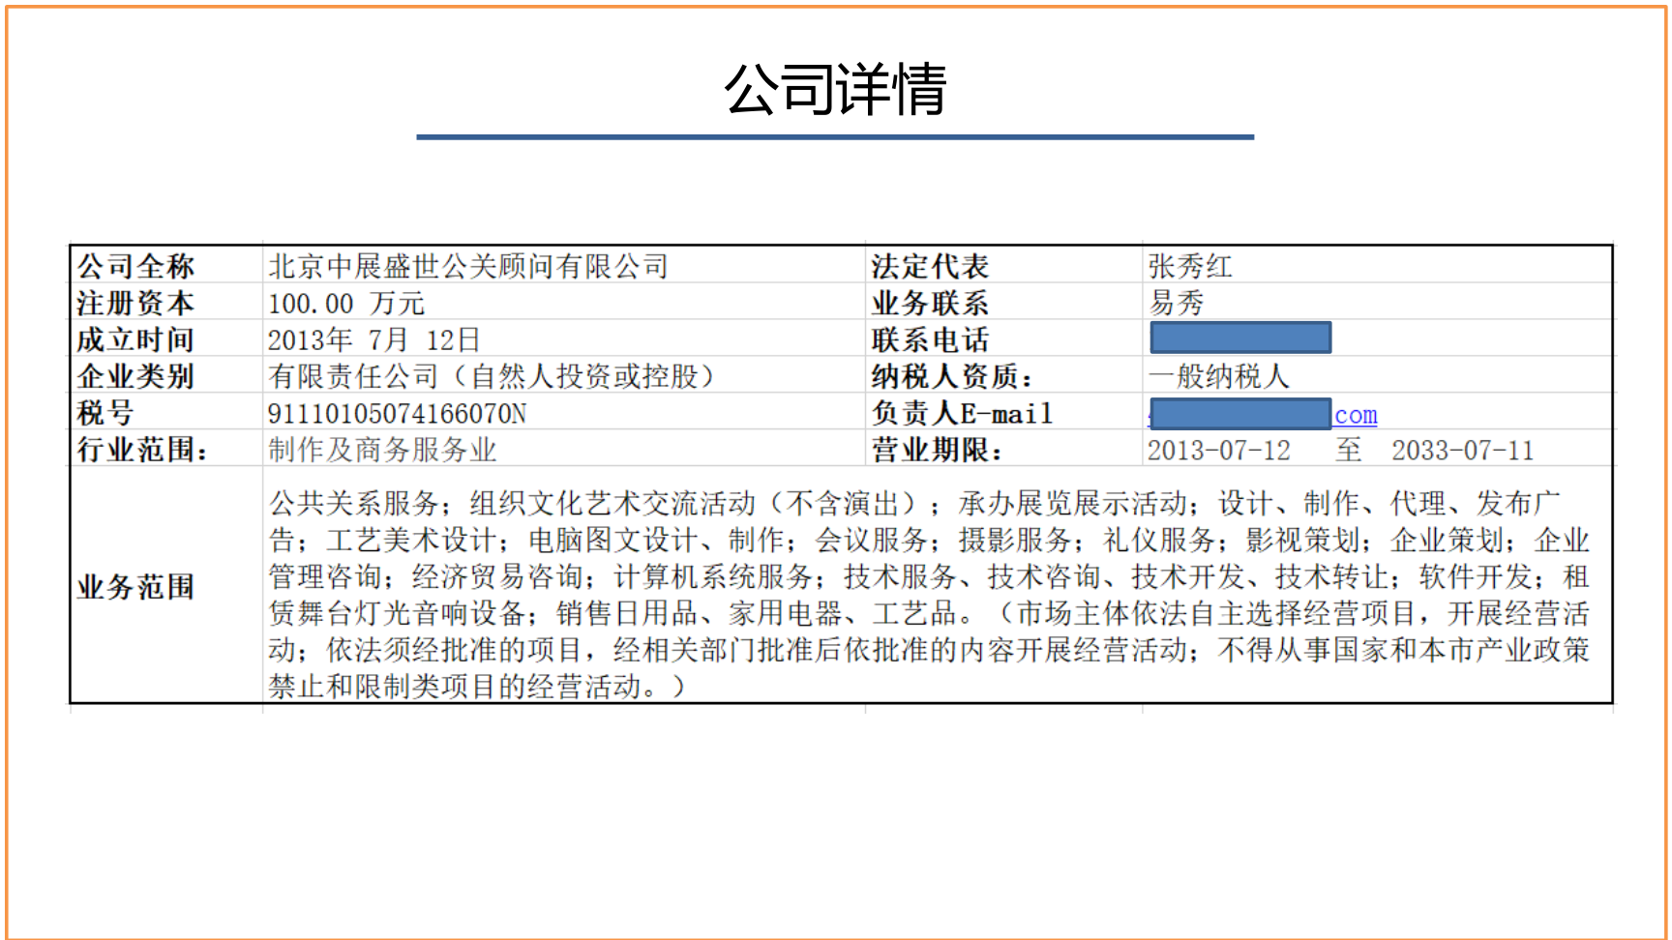
Task: Open the email hyperlink ending in com
Action: tap(1356, 415)
